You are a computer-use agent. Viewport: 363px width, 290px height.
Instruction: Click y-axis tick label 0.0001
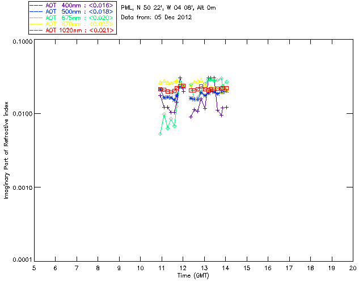pyautogui.click(x=23, y=260)
